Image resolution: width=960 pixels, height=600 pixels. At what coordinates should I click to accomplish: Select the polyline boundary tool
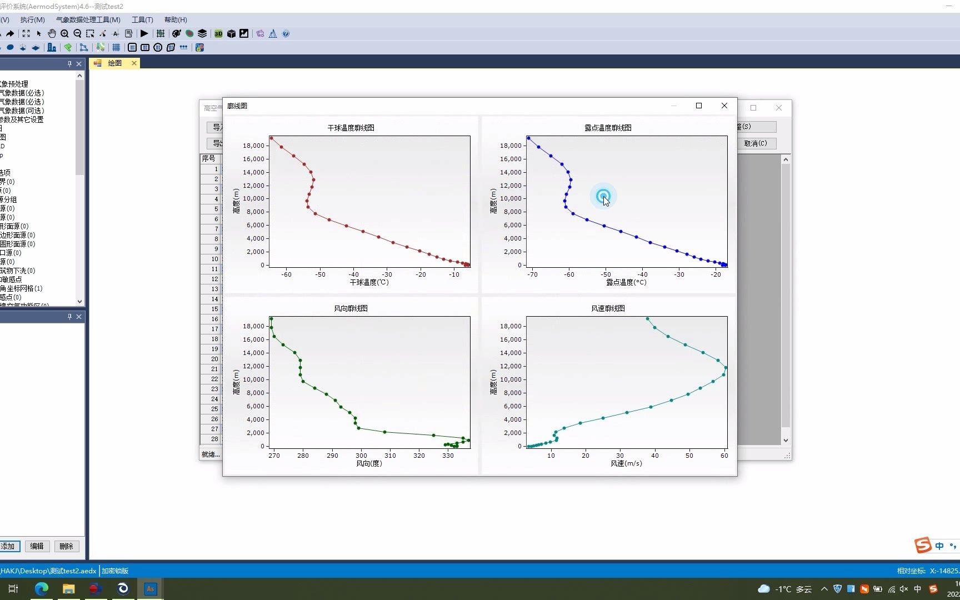coord(84,48)
